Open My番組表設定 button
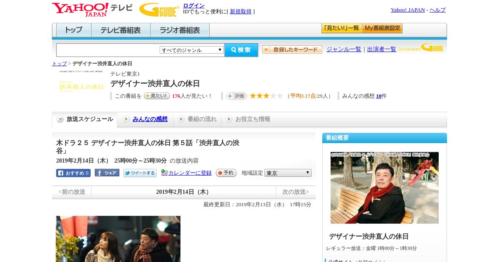 tap(382, 28)
